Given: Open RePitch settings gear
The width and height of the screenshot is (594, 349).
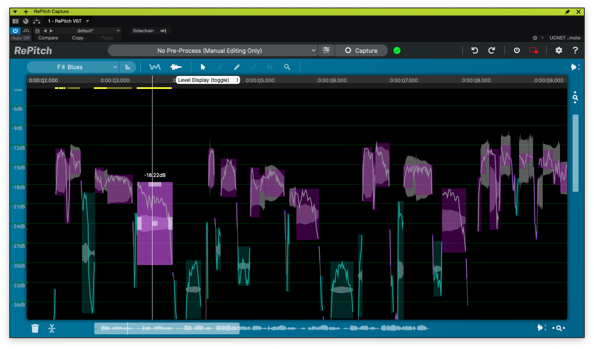Looking at the screenshot, I should click(x=559, y=50).
